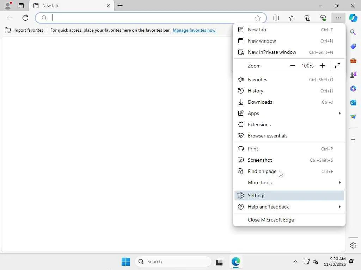Open Settings from the menu
This screenshot has width=361, height=270.
click(x=289, y=195)
